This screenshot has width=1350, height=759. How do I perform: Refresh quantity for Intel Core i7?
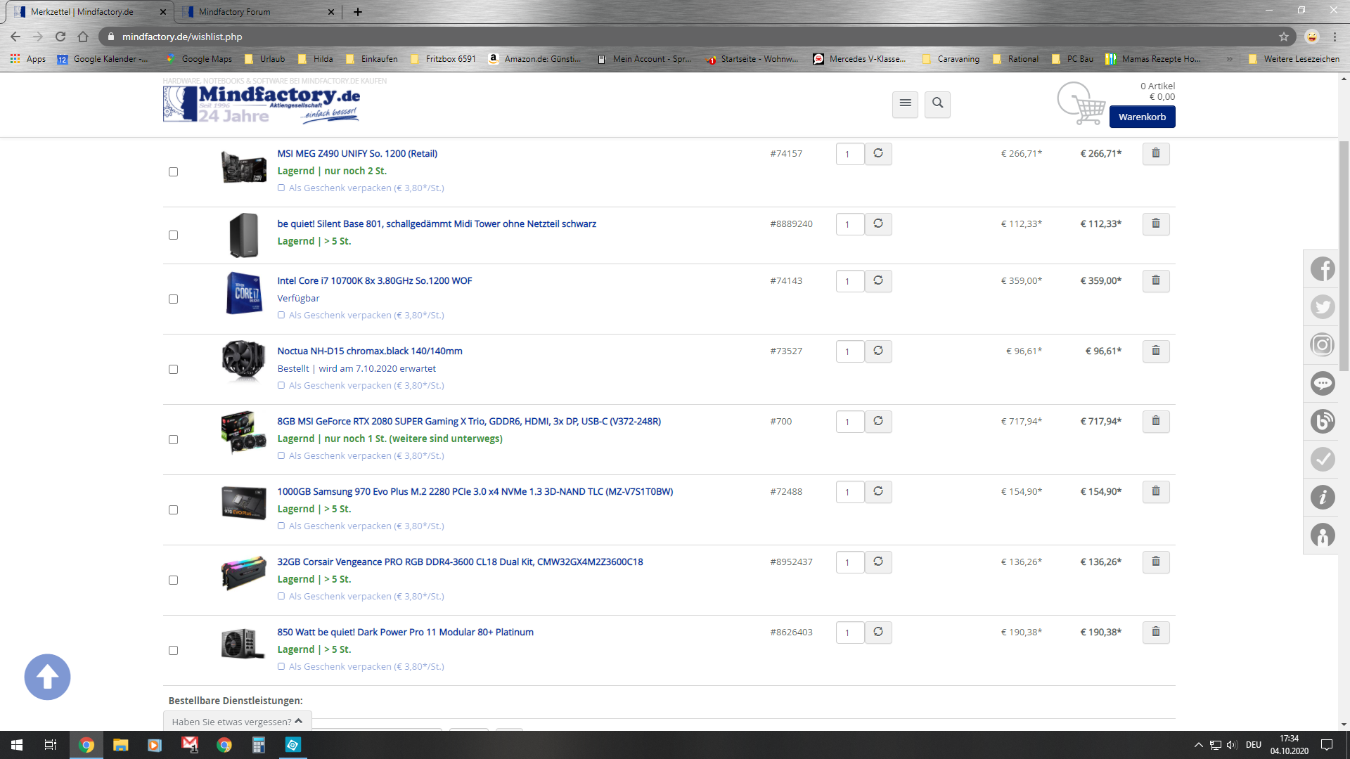(878, 280)
